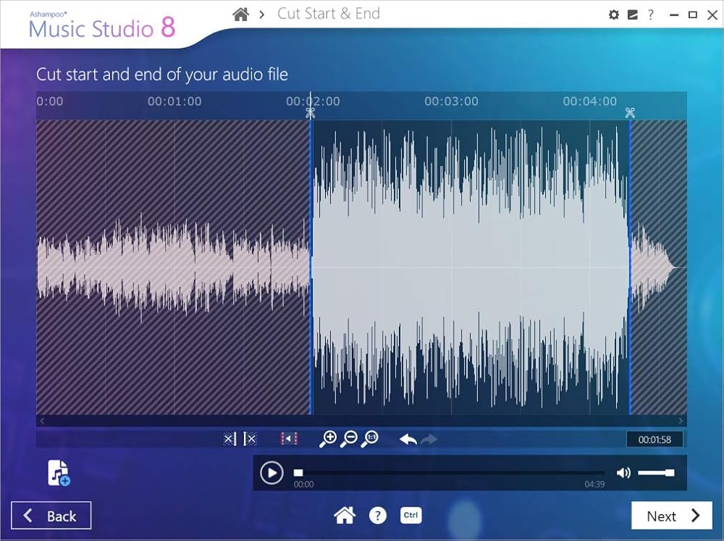Click the cut-before-marker icon in toolbar
724x541 pixels.
[x=230, y=439]
